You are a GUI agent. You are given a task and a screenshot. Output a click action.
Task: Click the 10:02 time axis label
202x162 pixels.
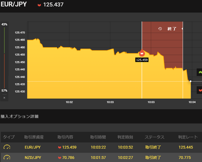pos(69,102)
